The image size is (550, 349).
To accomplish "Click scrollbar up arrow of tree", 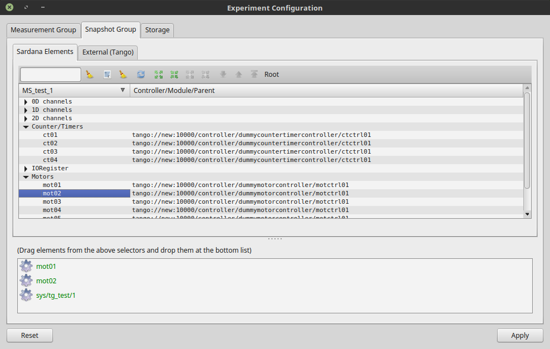I will click(x=527, y=88).
